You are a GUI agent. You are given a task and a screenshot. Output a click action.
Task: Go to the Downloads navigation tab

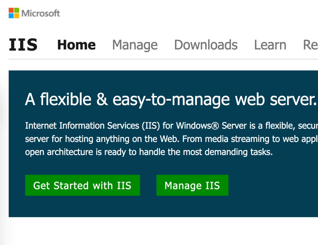coord(206,45)
